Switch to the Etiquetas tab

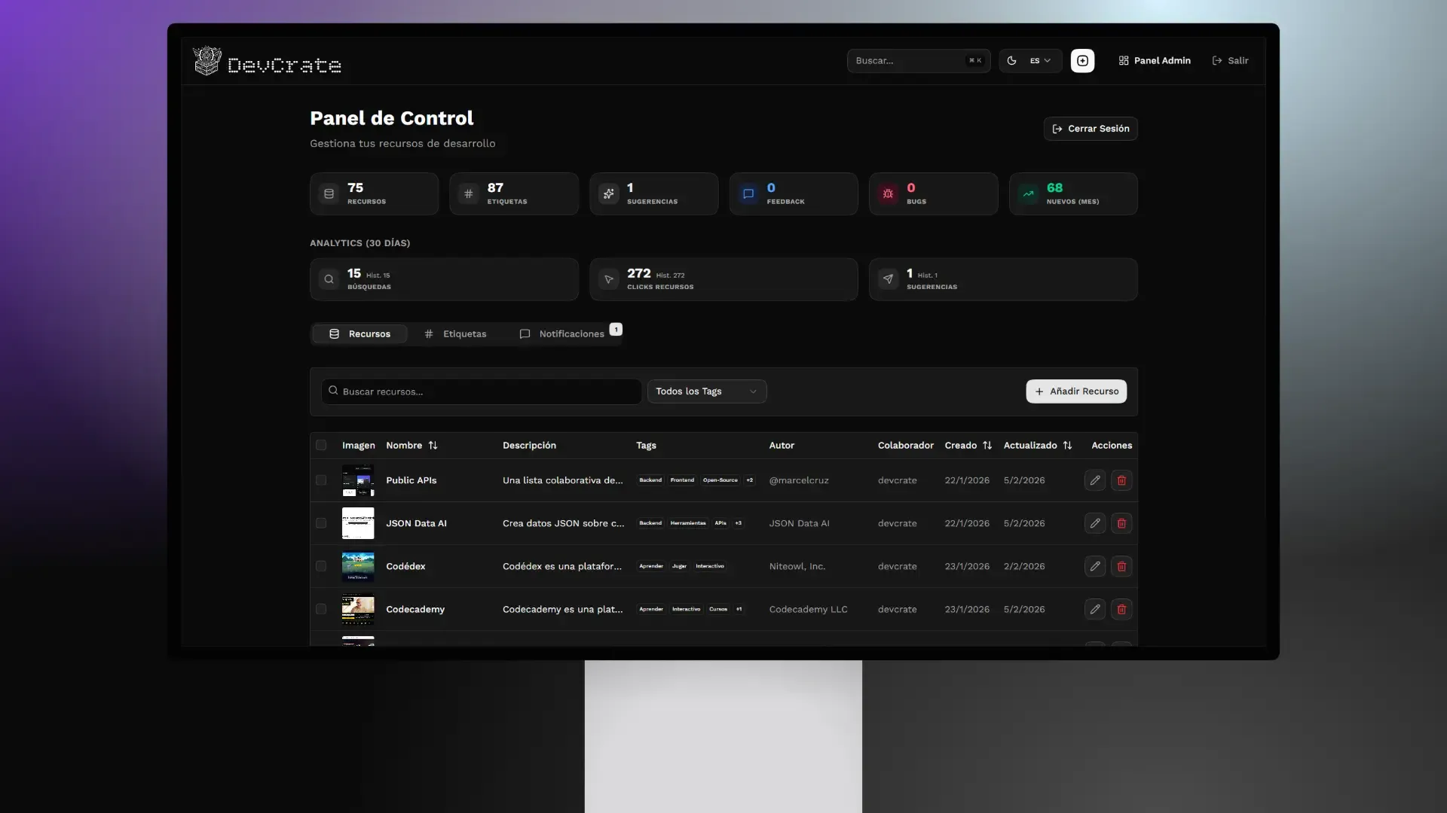click(x=455, y=334)
